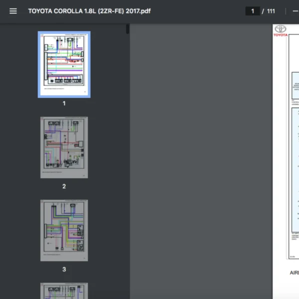The width and height of the screenshot is (299, 299).
Task: Click the PDF file title in the toolbar
Action: (x=89, y=11)
